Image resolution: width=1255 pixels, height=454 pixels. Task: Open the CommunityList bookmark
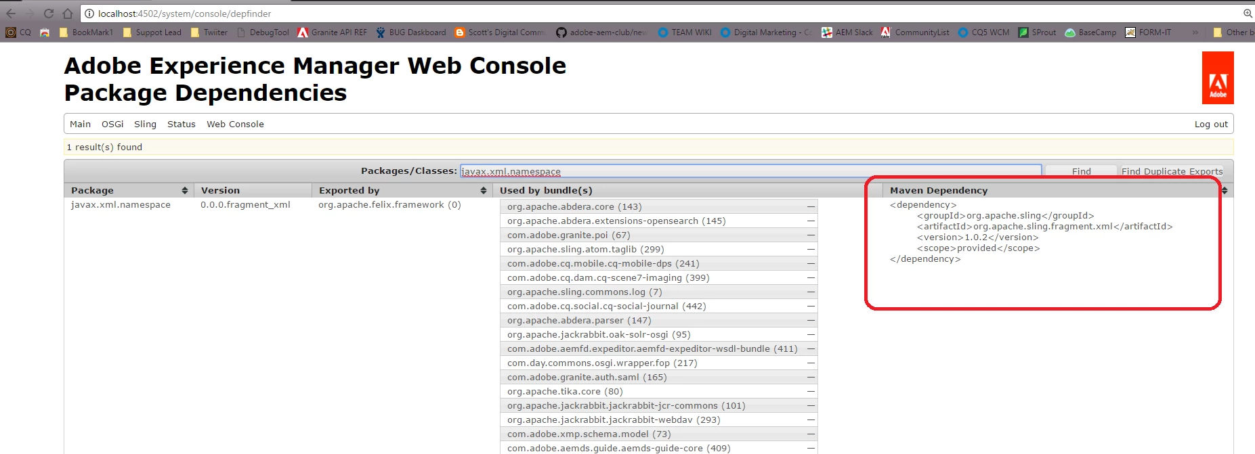click(x=915, y=32)
